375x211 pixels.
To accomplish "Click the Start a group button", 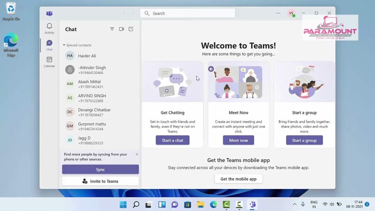I will [x=304, y=141].
